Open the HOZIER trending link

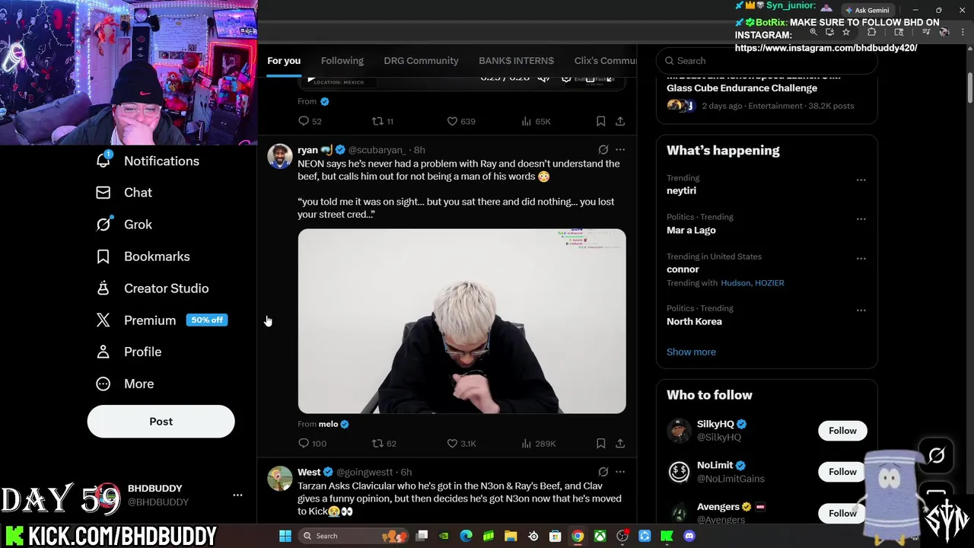click(769, 282)
